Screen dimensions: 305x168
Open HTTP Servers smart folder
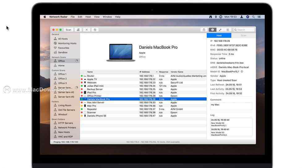(x=65, y=123)
